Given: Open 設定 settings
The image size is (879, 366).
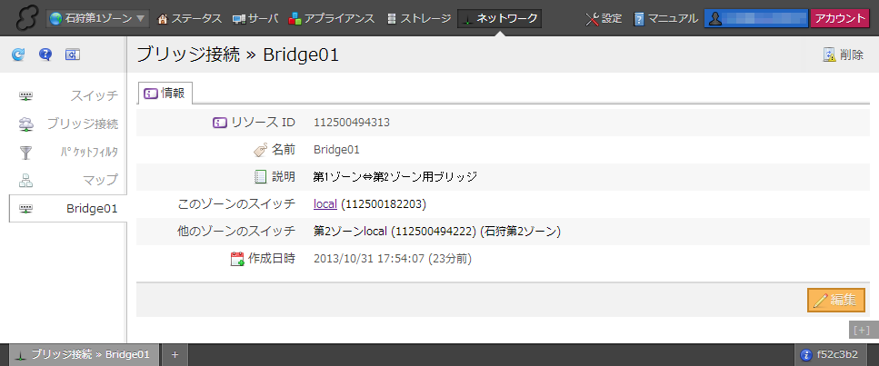Looking at the screenshot, I should click(x=604, y=18).
